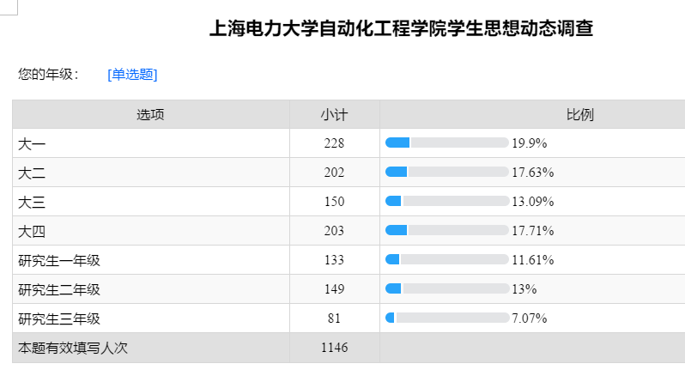Click the survey title 上海电力大学自动化工程学院学生思想动态调查
The height and width of the screenshot is (382, 685).
click(402, 29)
